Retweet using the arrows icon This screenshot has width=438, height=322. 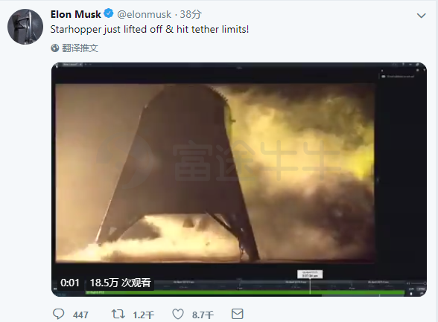118,315
